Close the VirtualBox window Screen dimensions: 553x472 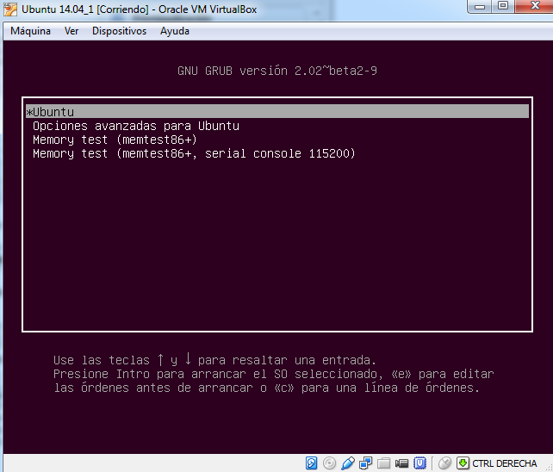pyautogui.click(x=533, y=6)
